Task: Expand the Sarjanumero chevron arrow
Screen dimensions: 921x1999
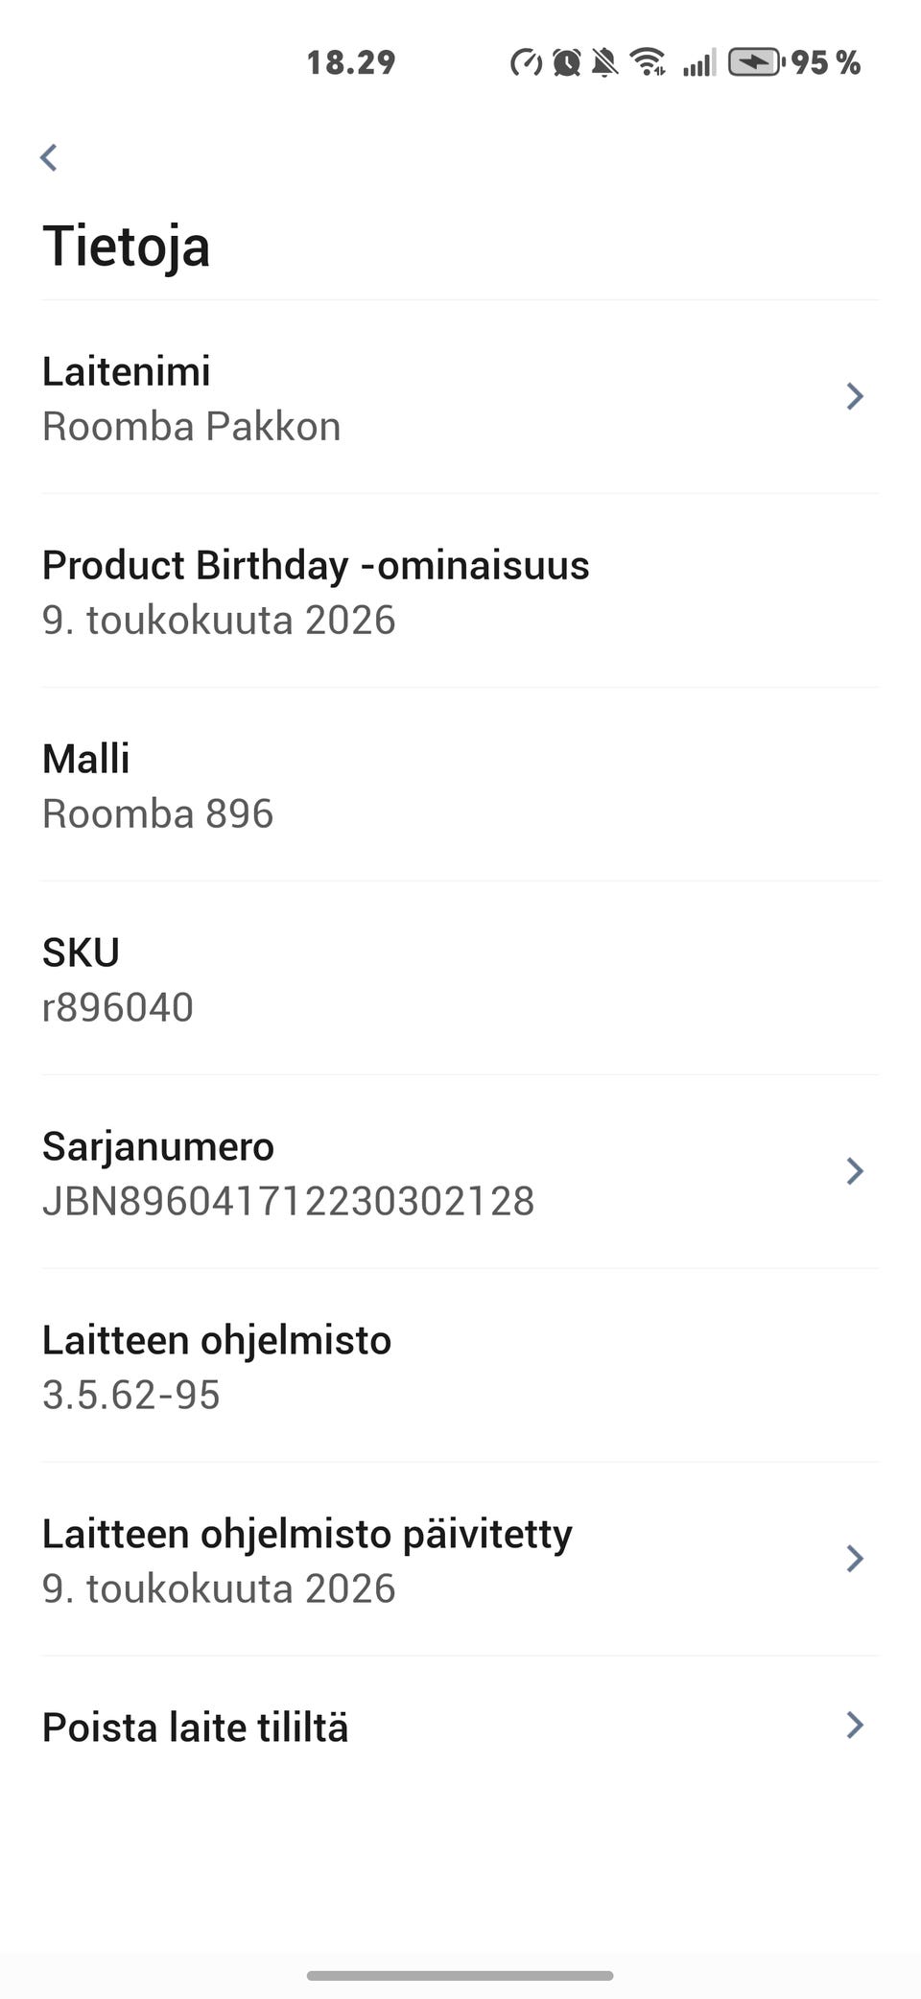Action: pos(855,1171)
